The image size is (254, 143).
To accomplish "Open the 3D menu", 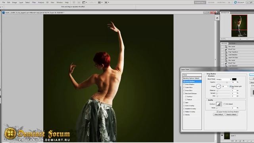I will [x=48, y=2].
